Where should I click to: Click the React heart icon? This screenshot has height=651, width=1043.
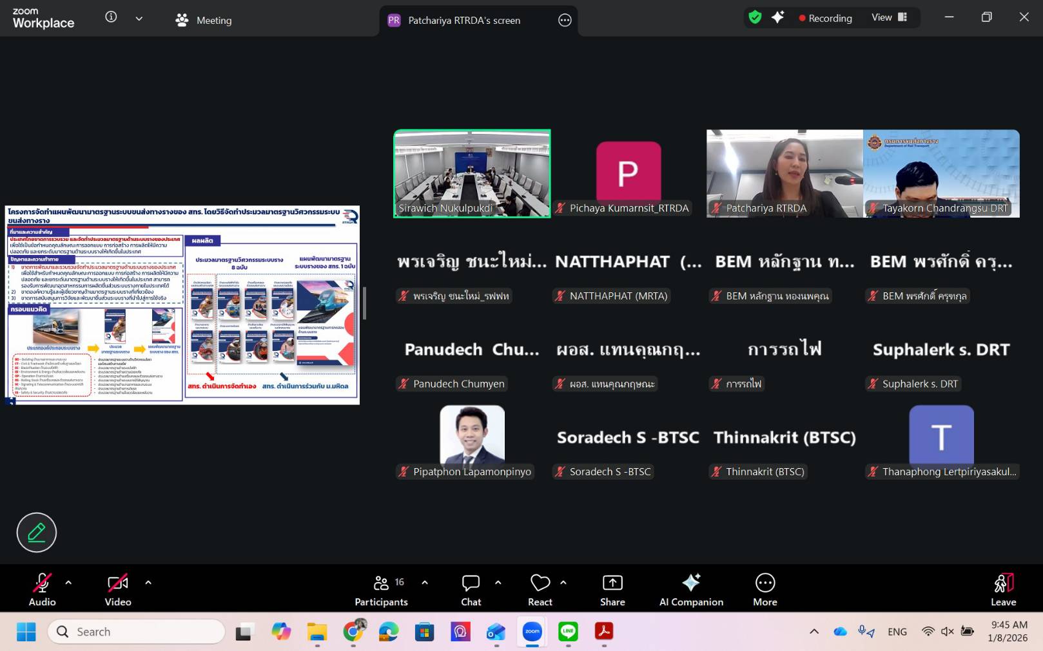pos(540,590)
